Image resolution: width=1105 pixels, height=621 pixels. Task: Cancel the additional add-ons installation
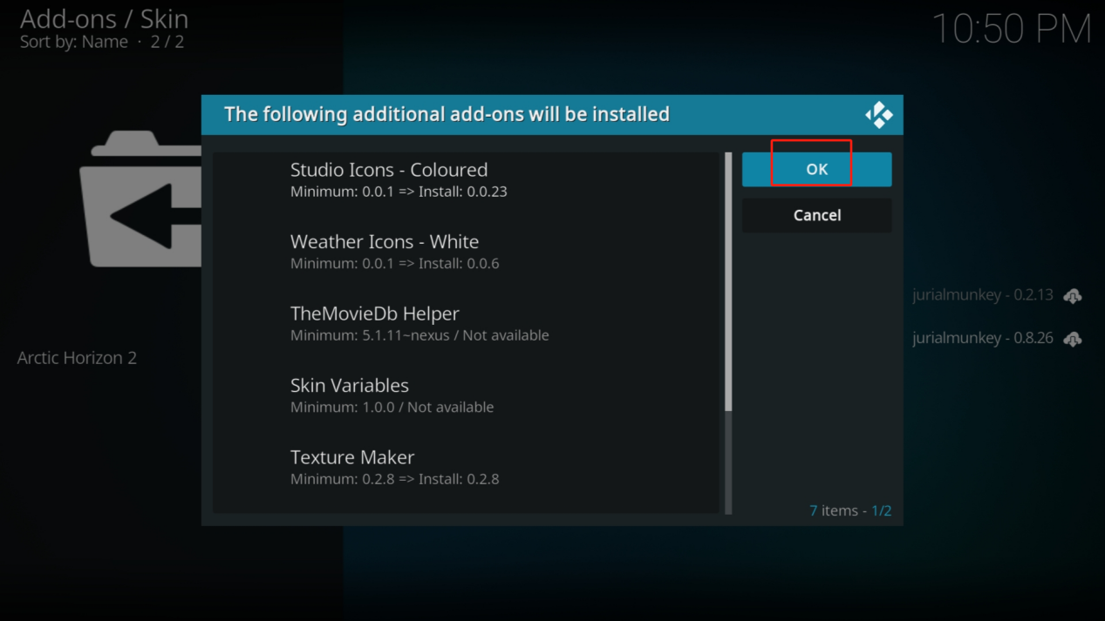(x=816, y=215)
